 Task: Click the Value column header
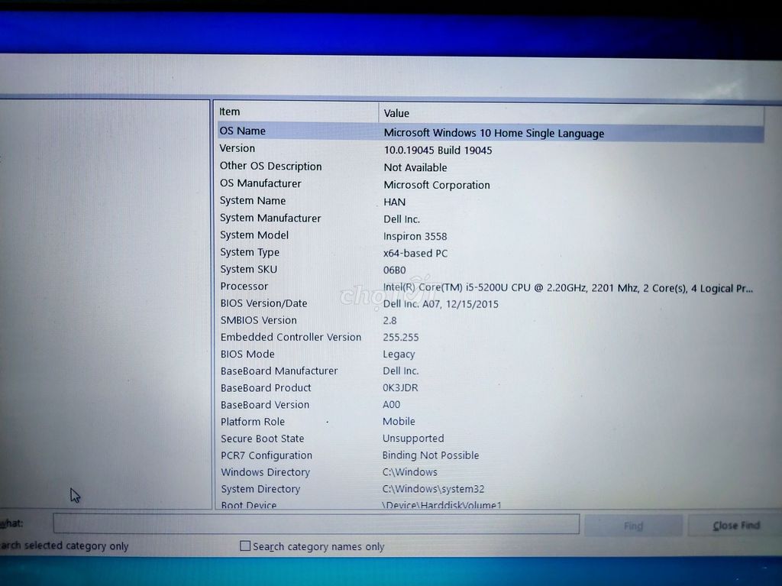click(571, 113)
